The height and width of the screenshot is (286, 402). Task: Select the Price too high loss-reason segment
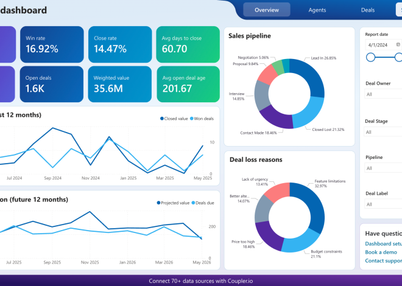[269, 235]
